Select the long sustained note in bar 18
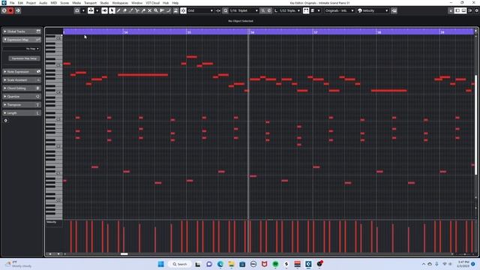Image resolution: width=480 pixels, height=270 pixels. coord(388,91)
